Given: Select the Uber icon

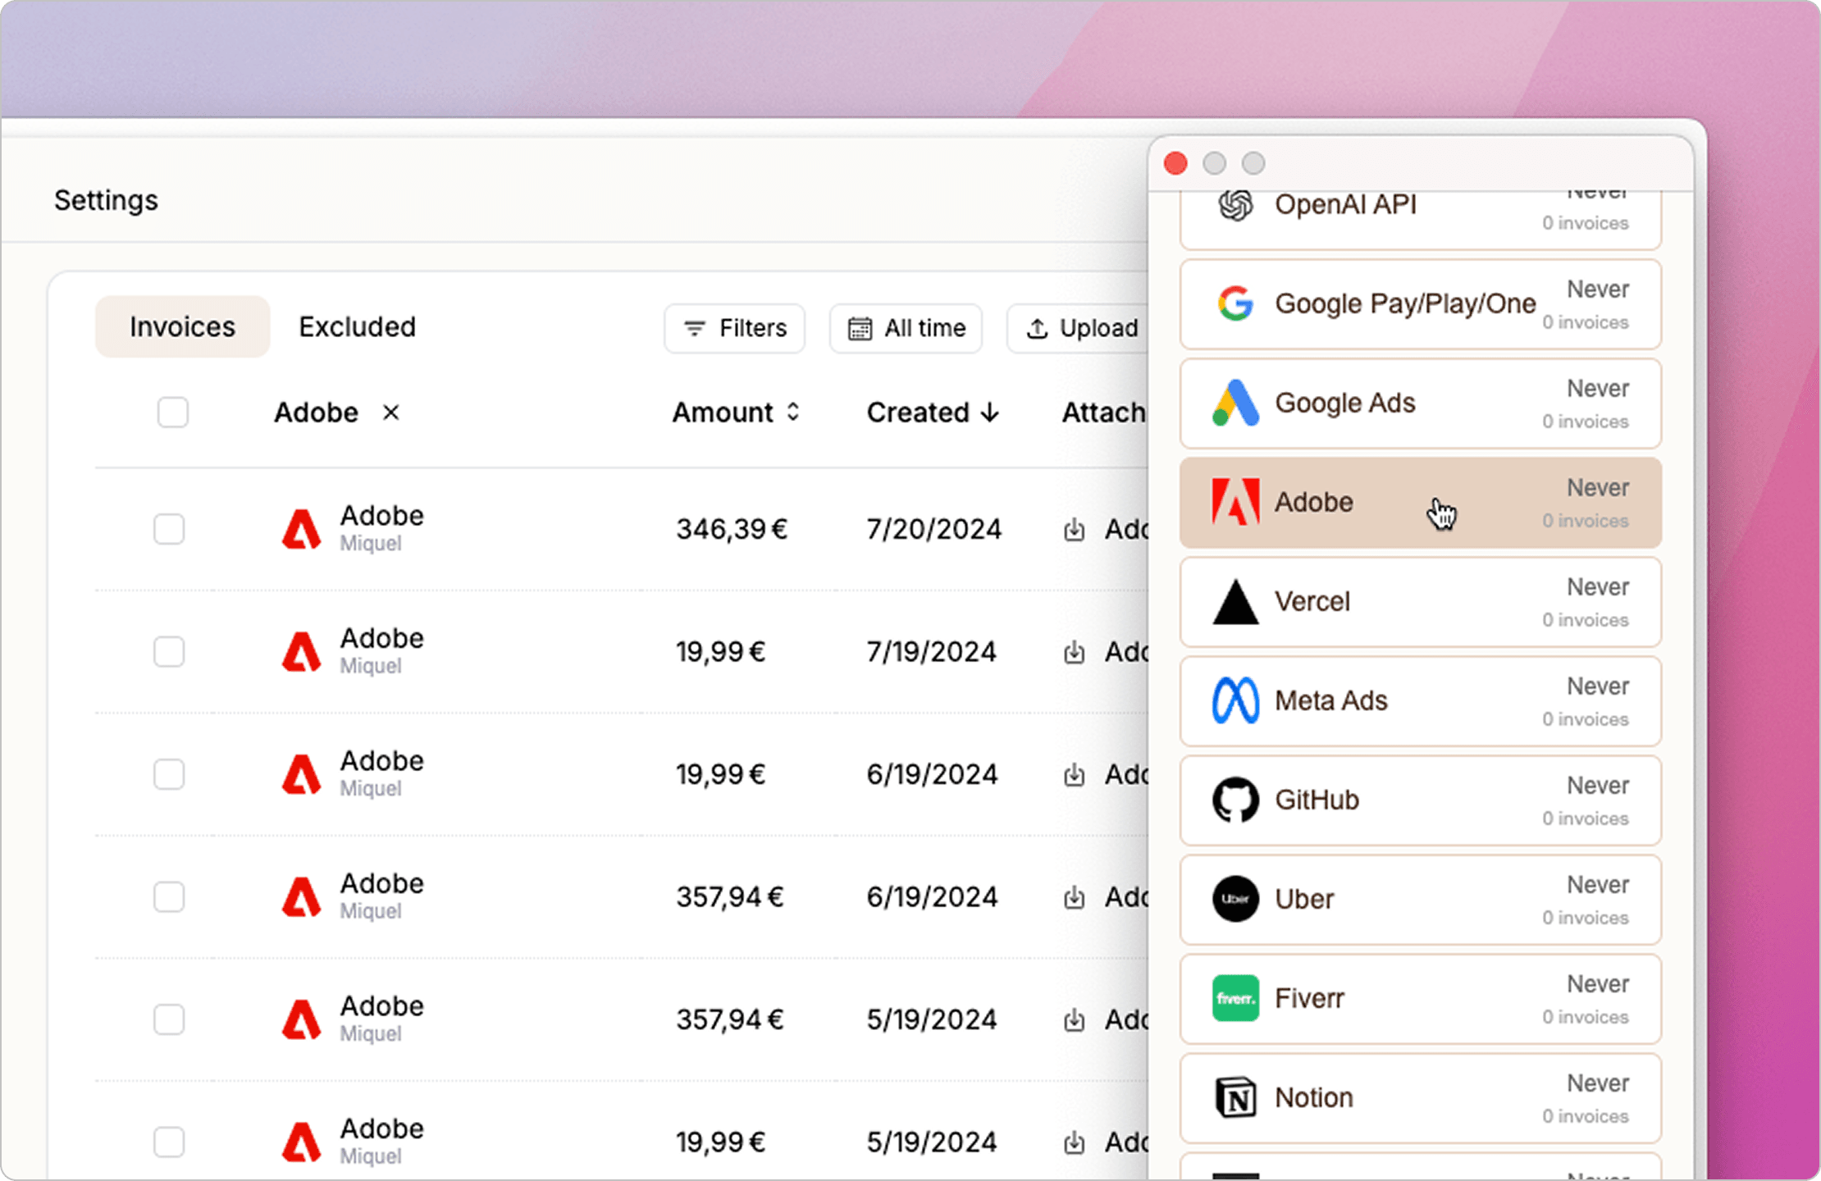Looking at the screenshot, I should pyautogui.click(x=1235, y=900).
